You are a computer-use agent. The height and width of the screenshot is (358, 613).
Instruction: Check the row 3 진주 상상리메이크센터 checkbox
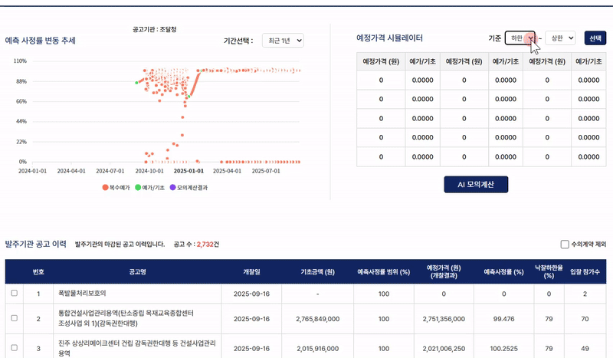pyautogui.click(x=14, y=348)
